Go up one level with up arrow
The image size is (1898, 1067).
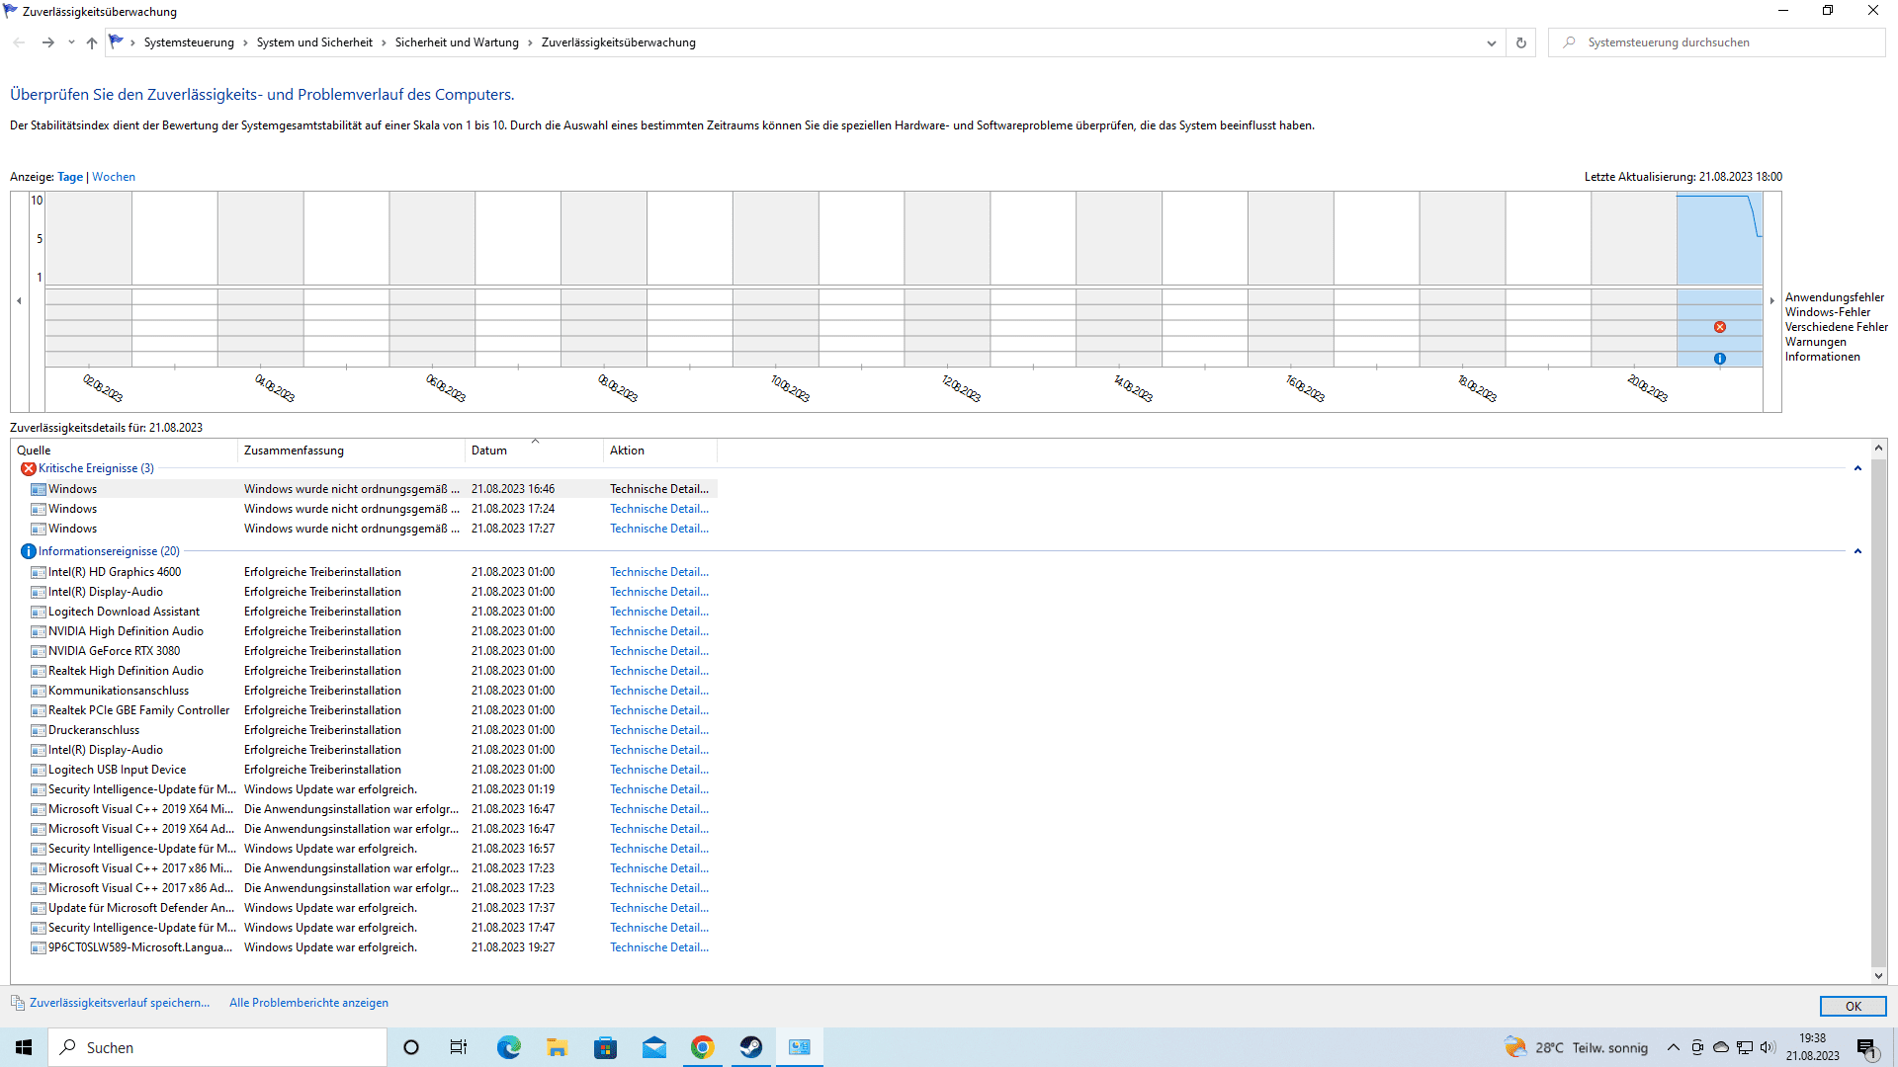[x=91, y=42]
